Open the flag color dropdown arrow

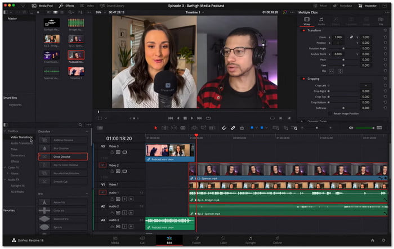click(x=256, y=128)
